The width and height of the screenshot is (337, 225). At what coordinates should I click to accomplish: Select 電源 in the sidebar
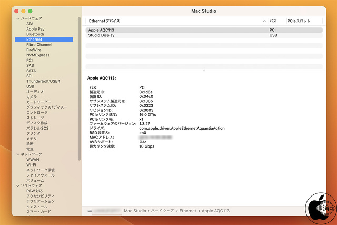[30, 149]
